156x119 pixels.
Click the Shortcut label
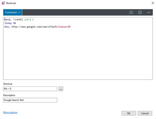(8, 84)
